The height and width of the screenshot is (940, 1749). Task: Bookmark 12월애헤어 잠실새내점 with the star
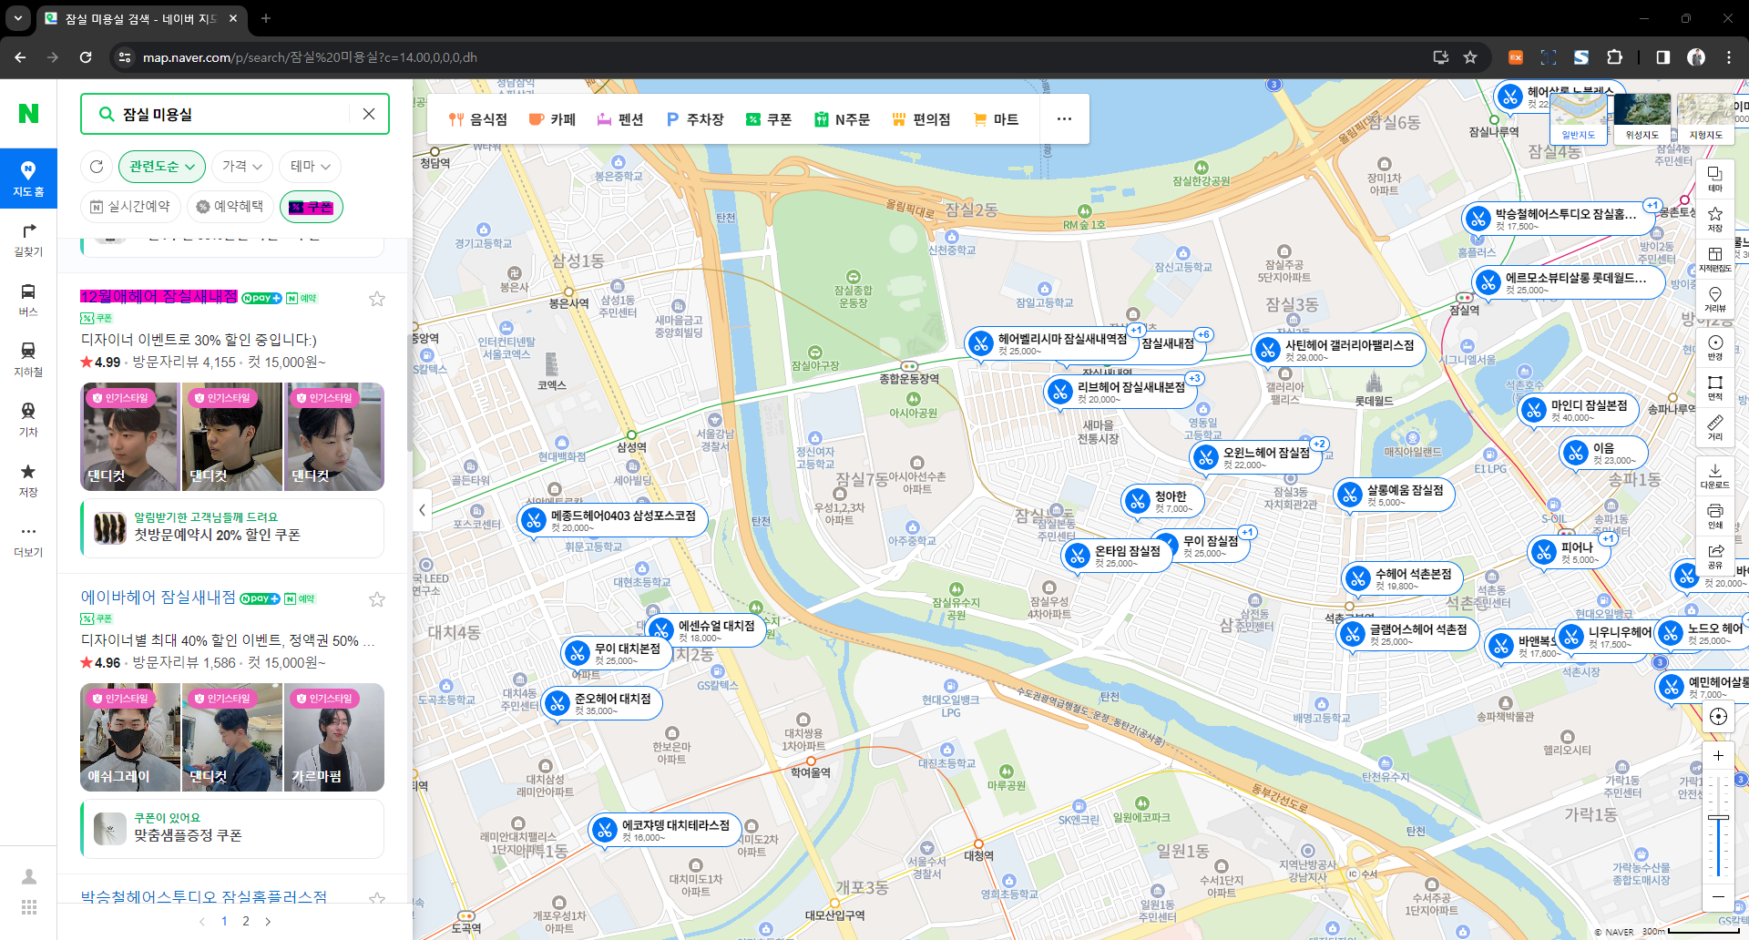pos(377,299)
